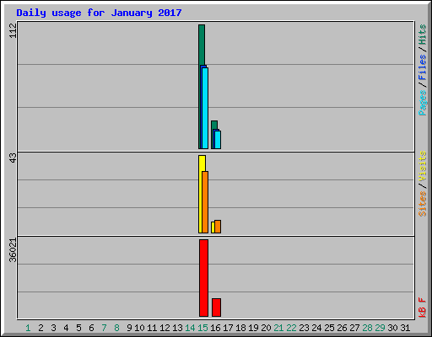Viewport: 432px width, 337px height.
Task: Click day label 28 on x-axis
Action: [x=367, y=328]
